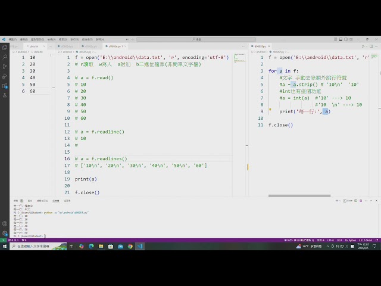Open More Actions in middle editor group
381x286 pixels.
(243, 46)
